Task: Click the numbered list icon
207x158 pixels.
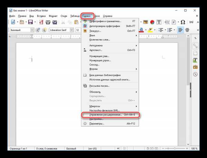Action: (170, 30)
